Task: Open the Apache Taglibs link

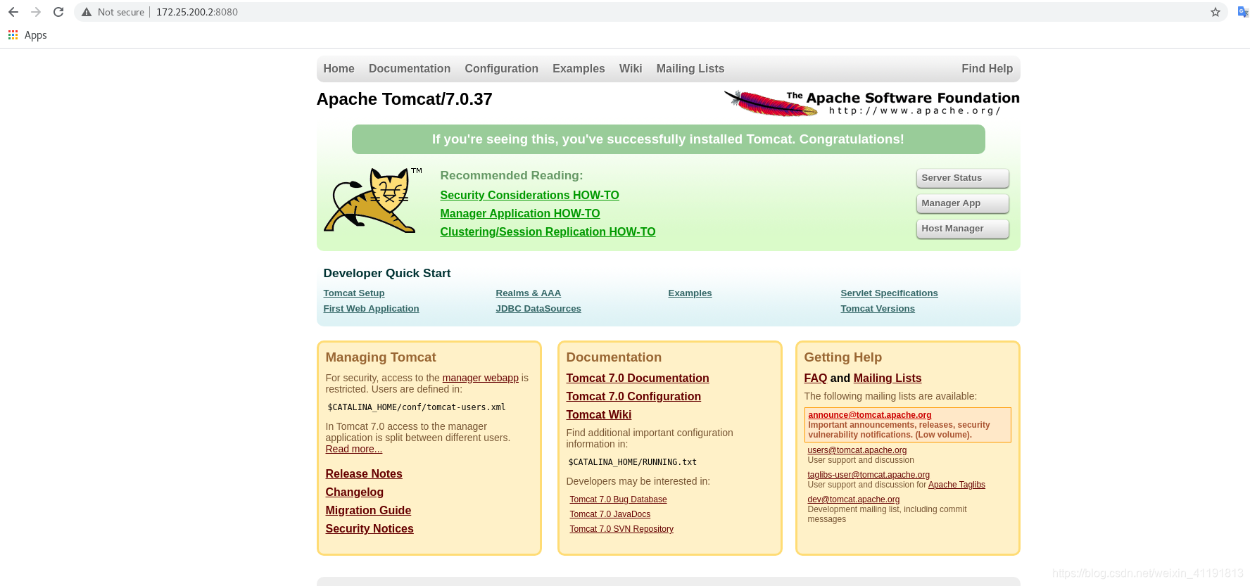Action: point(957,485)
